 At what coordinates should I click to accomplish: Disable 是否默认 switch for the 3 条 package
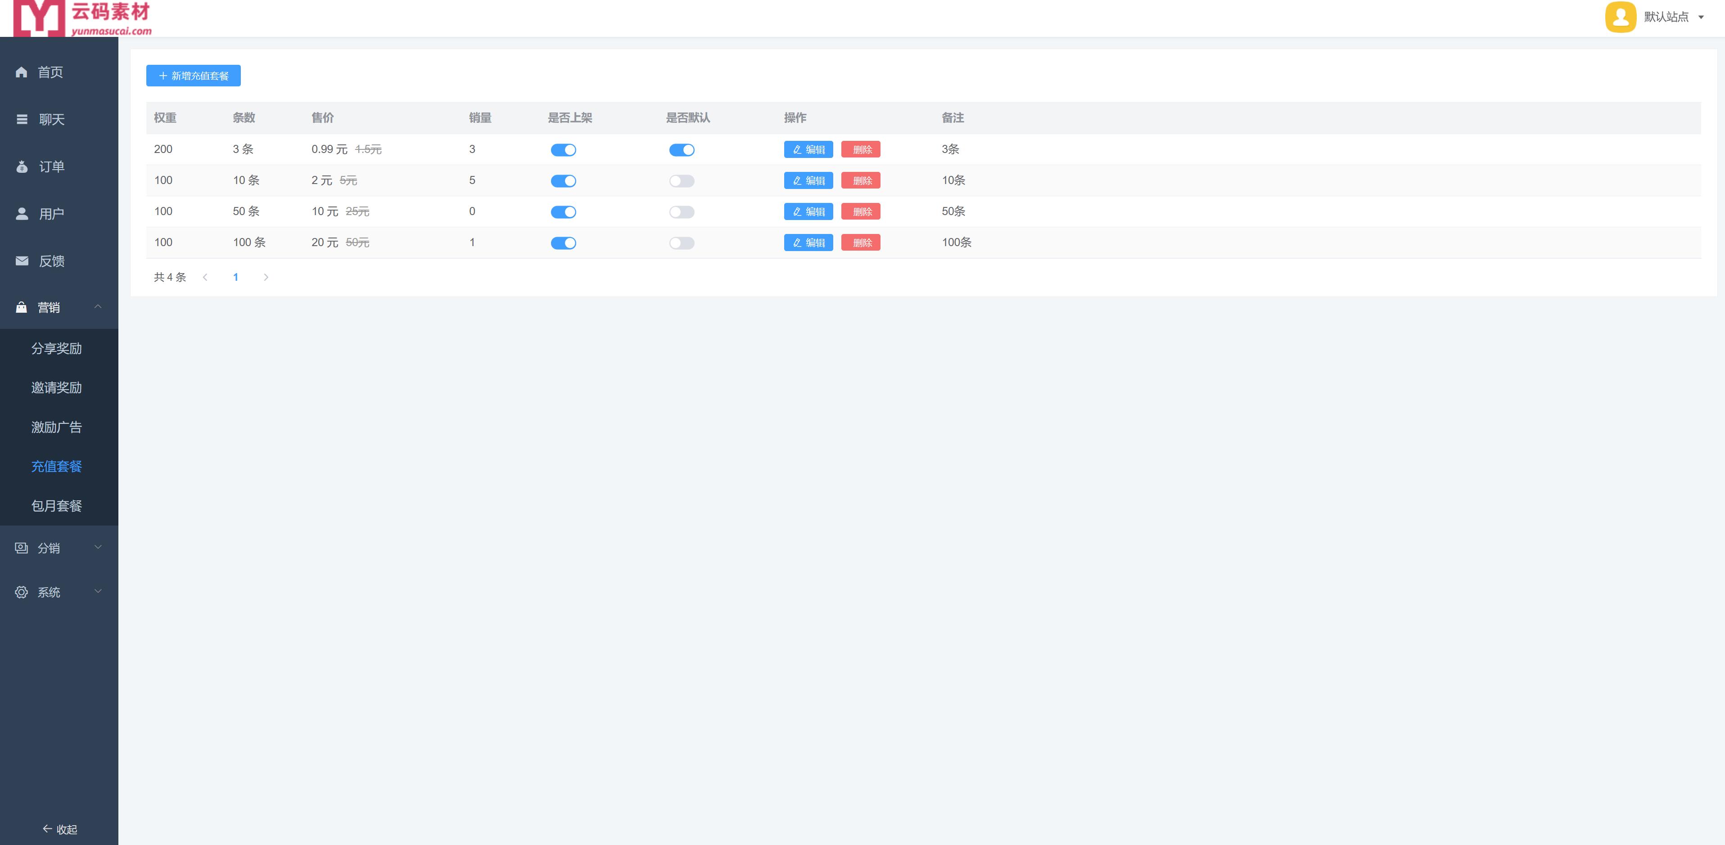coord(681,150)
